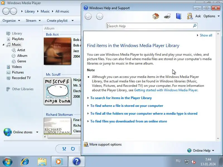Image resolution: width=223 pixels, height=167 pixels.
Task: Click taskbar clock showing 7:44
Action: (208, 159)
